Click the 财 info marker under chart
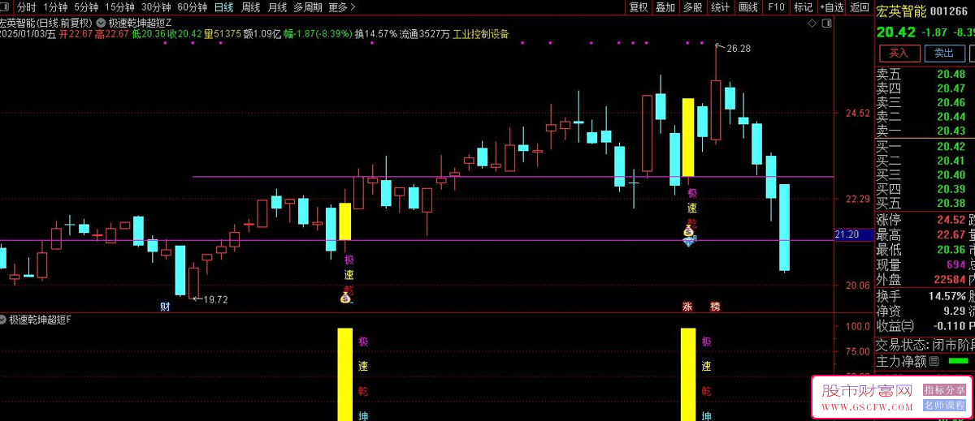 (165, 307)
